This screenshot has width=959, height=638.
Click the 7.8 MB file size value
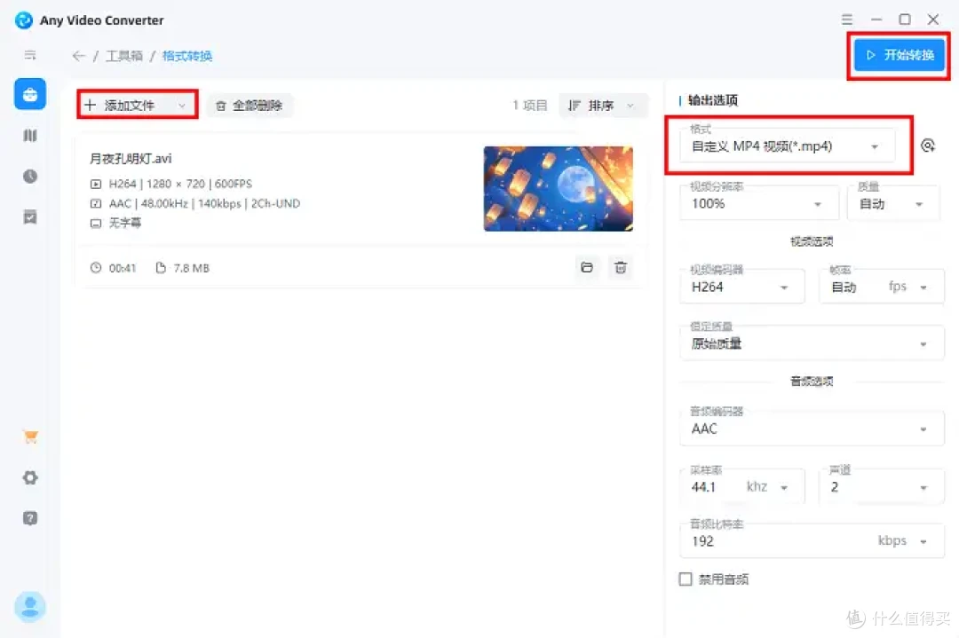tap(192, 268)
